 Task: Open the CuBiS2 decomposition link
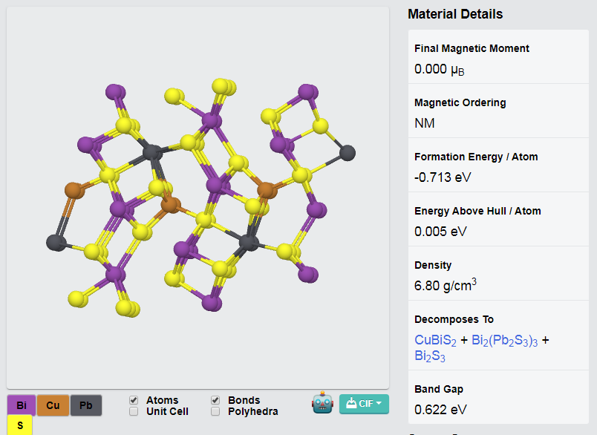tap(435, 340)
